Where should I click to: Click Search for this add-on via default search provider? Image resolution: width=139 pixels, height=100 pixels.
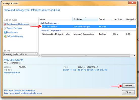(x=85, y=70)
